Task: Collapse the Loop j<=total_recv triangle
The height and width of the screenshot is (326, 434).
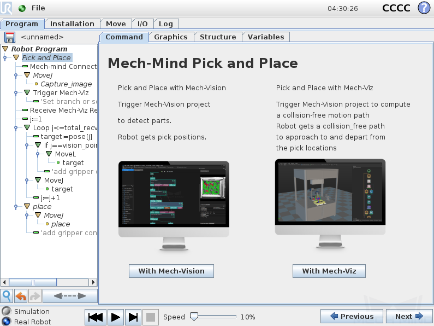Action: [27, 127]
